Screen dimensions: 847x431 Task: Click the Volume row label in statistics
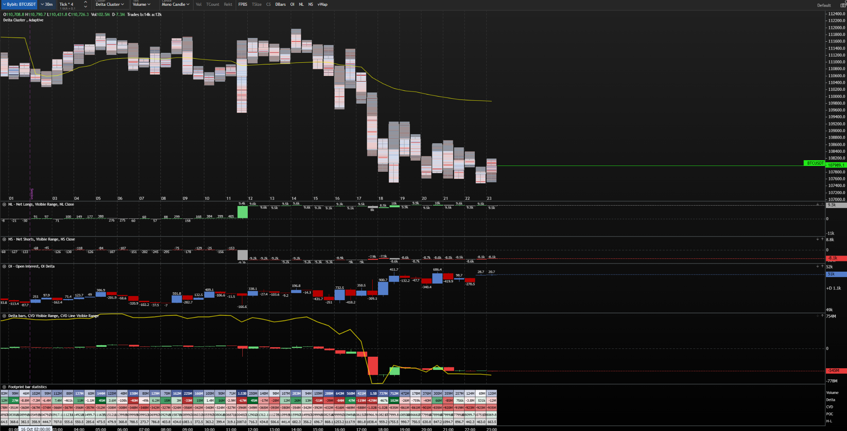(x=832, y=393)
